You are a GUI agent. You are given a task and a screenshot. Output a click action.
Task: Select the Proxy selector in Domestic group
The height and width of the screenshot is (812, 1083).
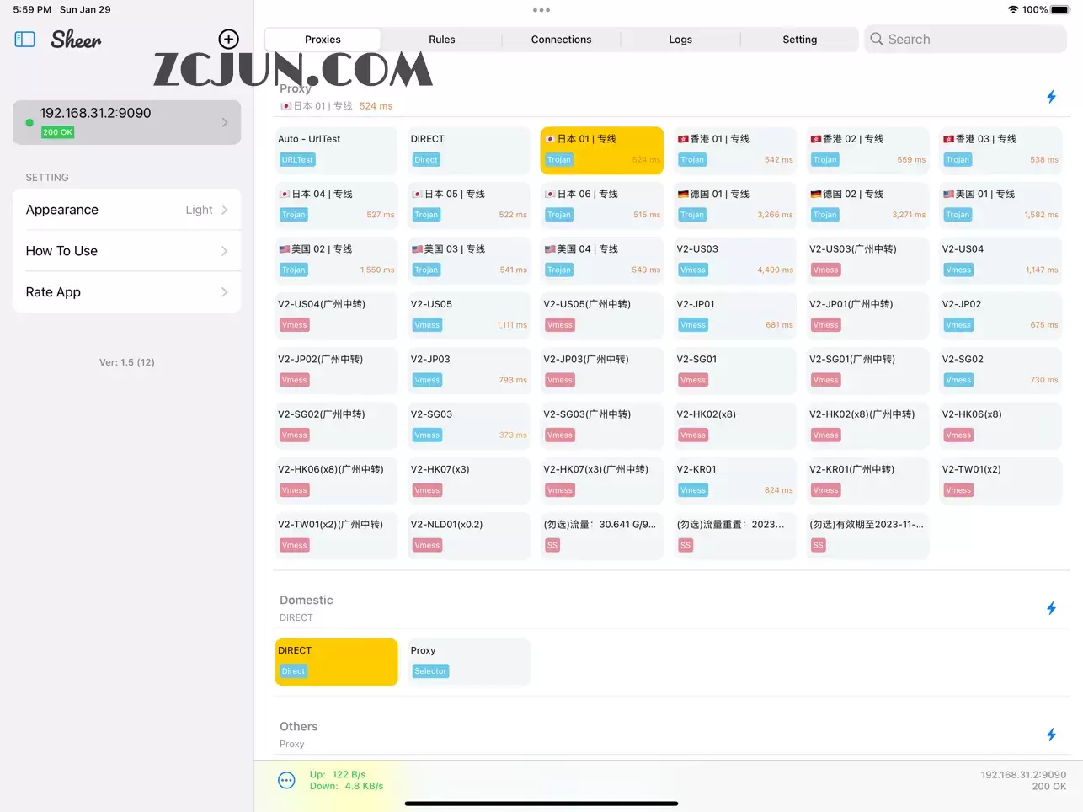coord(468,661)
